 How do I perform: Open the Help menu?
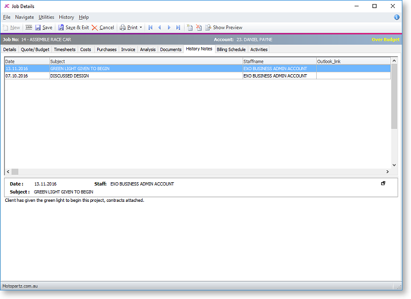coord(83,17)
